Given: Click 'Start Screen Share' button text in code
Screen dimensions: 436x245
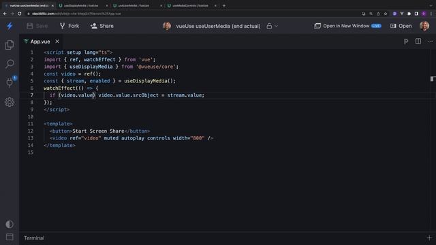Looking at the screenshot, I should click(98, 131).
